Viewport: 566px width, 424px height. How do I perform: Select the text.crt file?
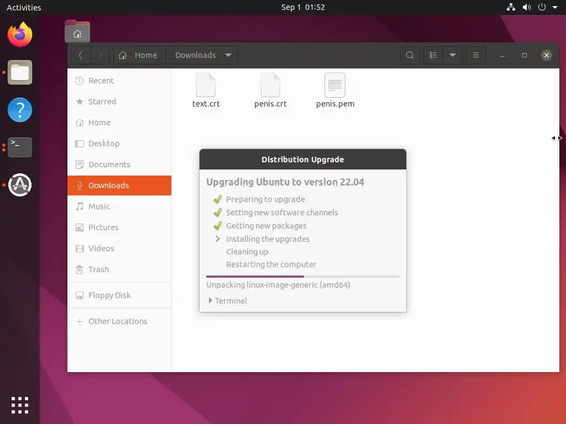[206, 91]
